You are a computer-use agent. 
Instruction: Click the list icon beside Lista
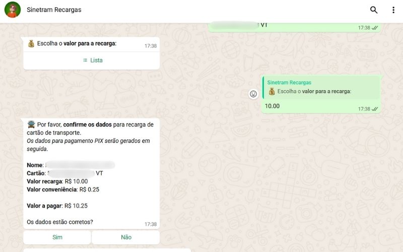(85, 60)
